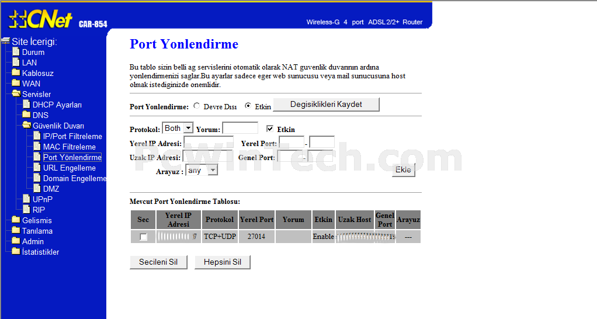Image resolution: width=597 pixels, height=319 pixels.
Task: Click Degisiklikleri Kaydet button
Action: [327, 105]
